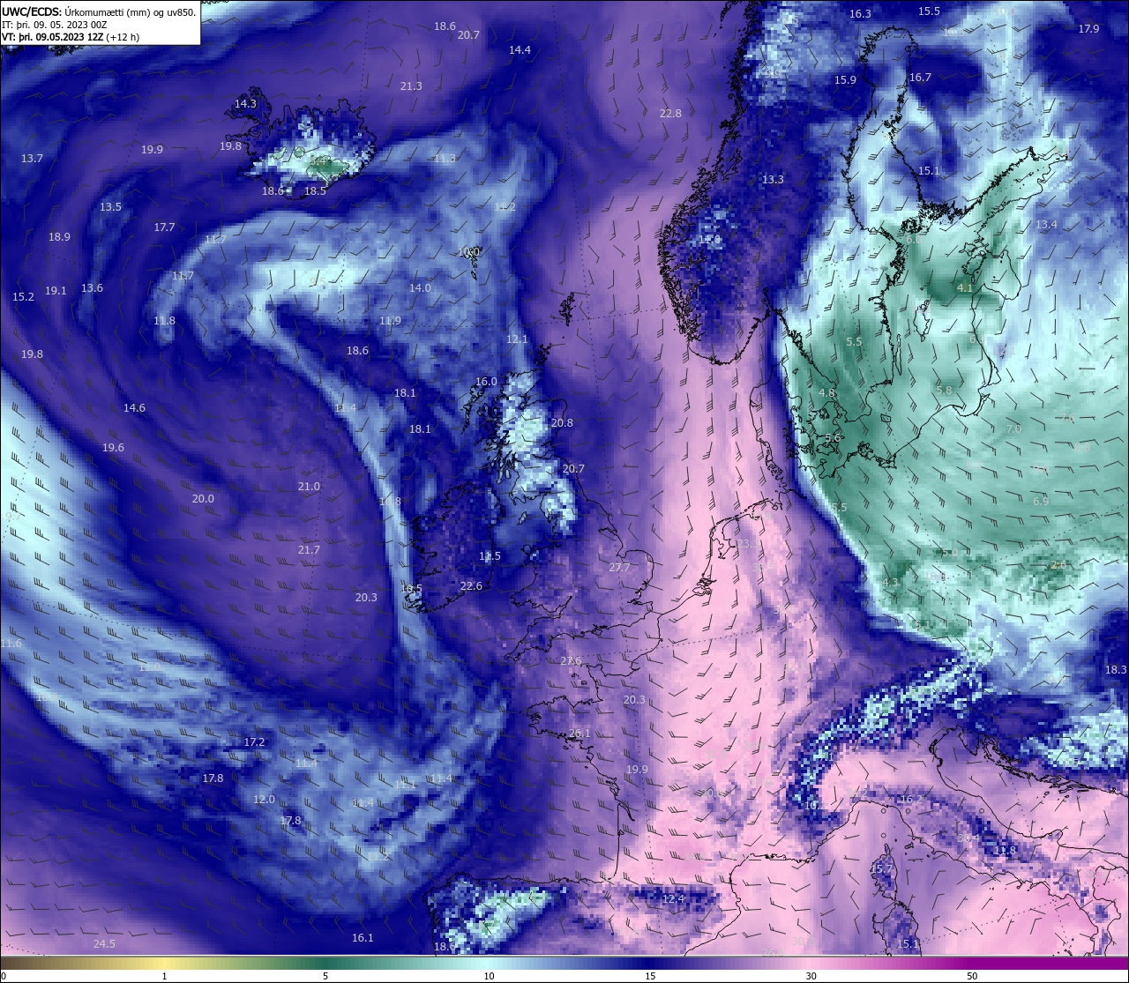This screenshot has height=983, width=1129.
Task: Click the 16.7 value label
Action: coord(920,78)
